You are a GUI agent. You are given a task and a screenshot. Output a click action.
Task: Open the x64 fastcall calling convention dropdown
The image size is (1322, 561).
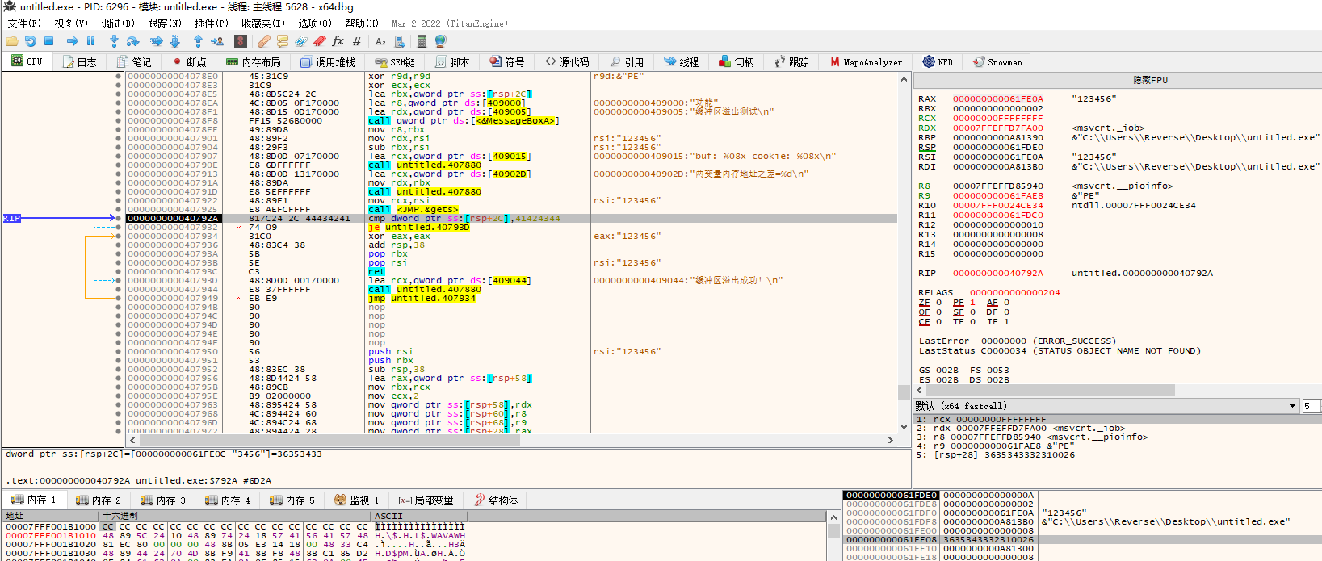point(1292,406)
